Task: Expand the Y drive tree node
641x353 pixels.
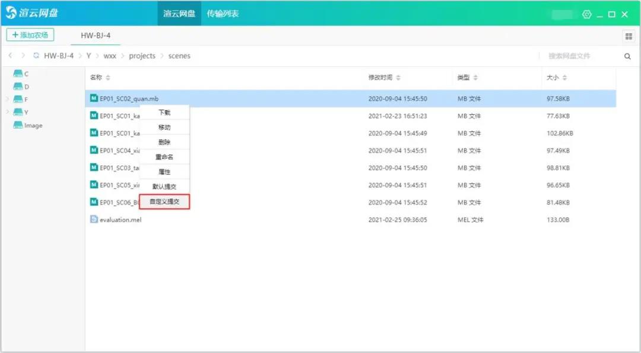Action: click(7, 112)
